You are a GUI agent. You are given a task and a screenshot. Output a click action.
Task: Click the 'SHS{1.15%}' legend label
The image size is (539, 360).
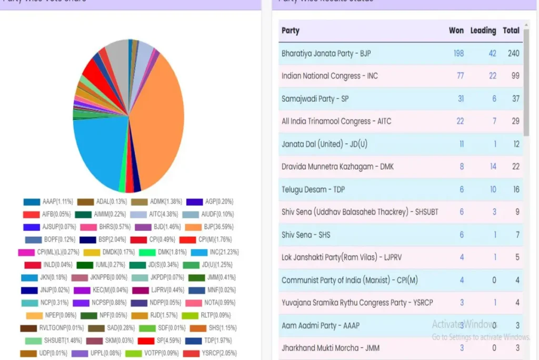[x=223, y=328]
